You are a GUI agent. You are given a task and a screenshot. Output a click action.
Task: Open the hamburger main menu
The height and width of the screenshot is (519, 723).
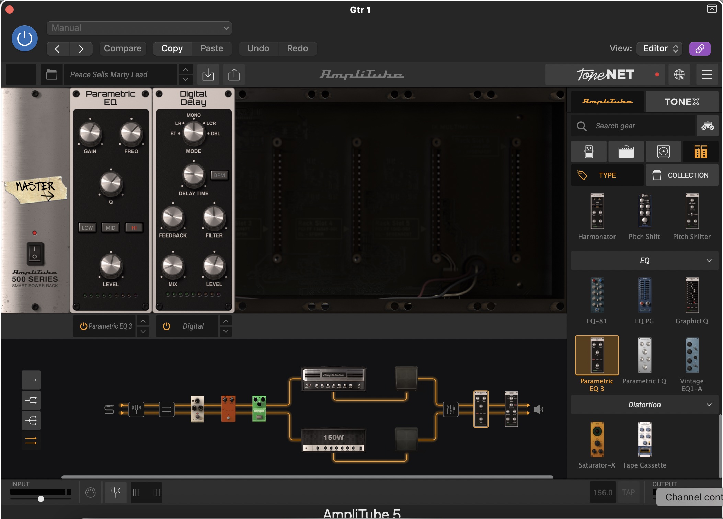[x=707, y=74]
